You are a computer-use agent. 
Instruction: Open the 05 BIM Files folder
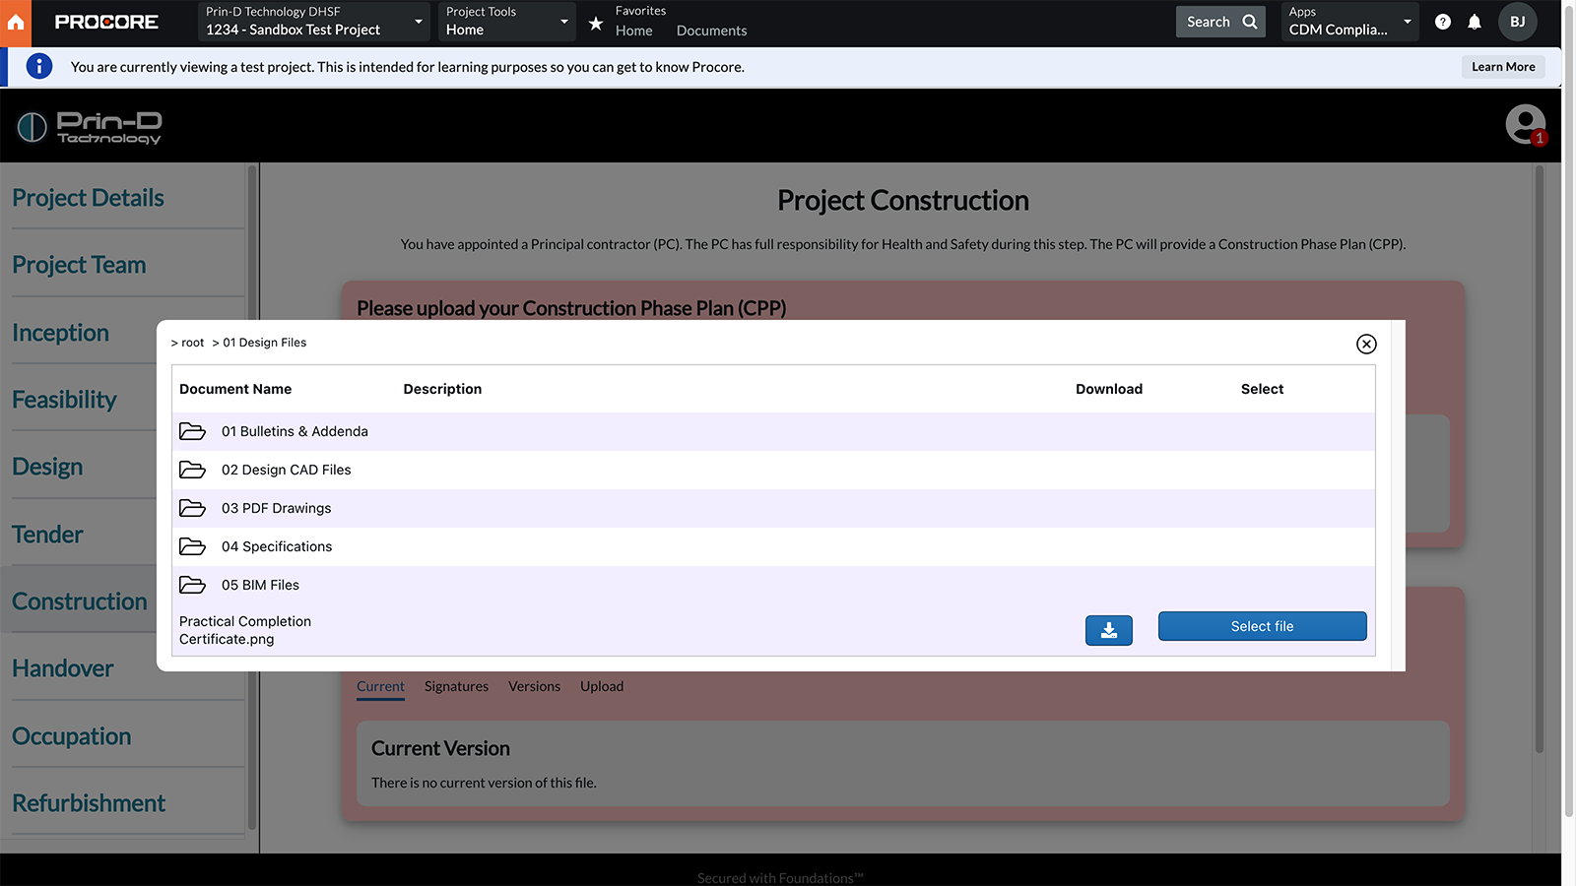pos(260,585)
